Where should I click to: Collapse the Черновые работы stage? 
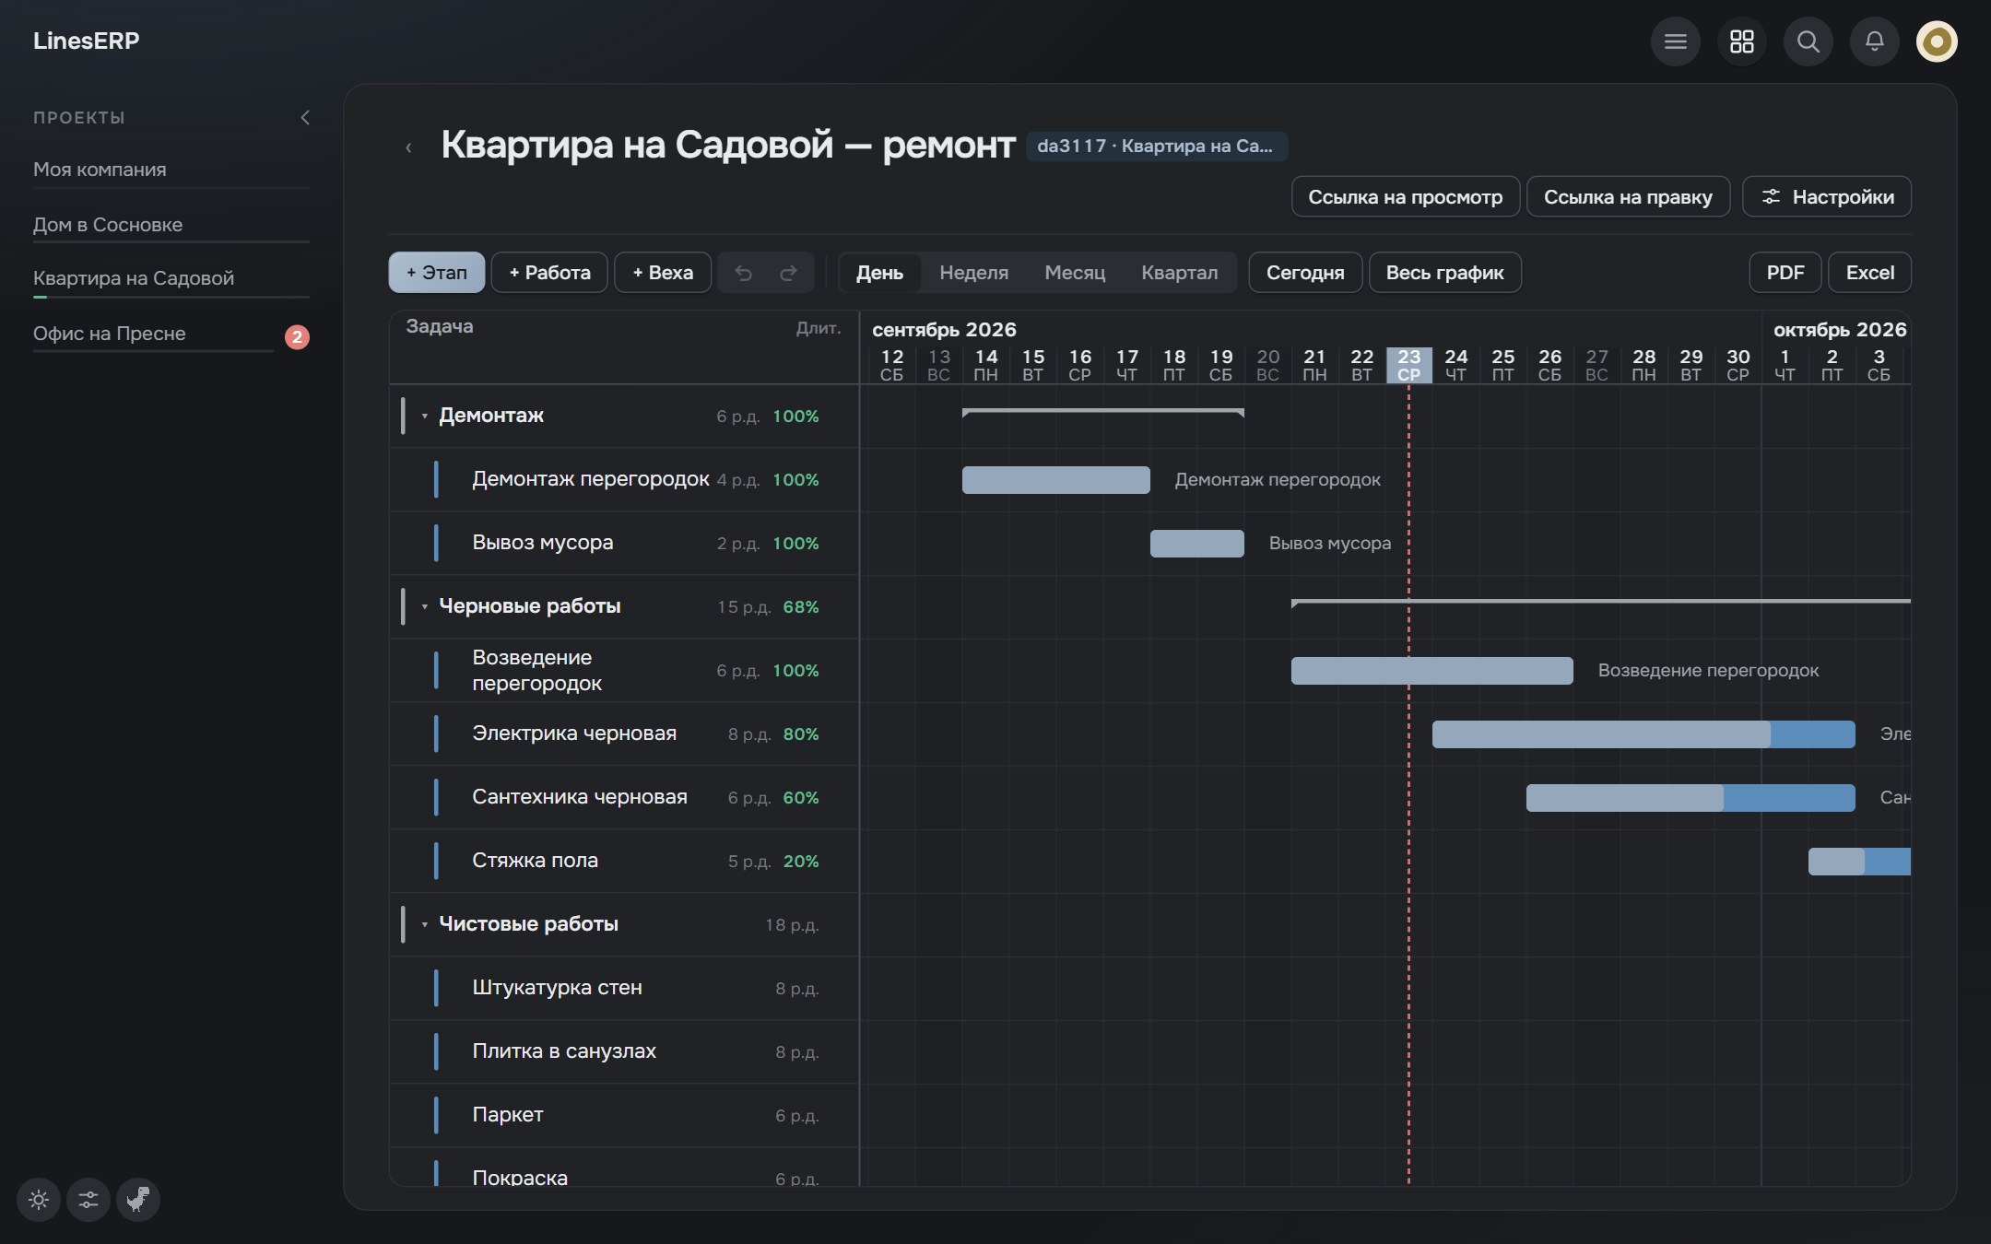pyautogui.click(x=424, y=607)
